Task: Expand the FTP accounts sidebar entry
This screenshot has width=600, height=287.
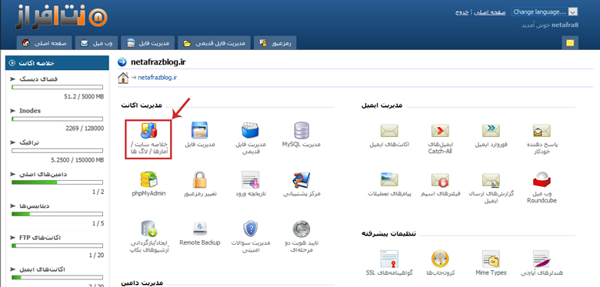Action: click(12, 238)
